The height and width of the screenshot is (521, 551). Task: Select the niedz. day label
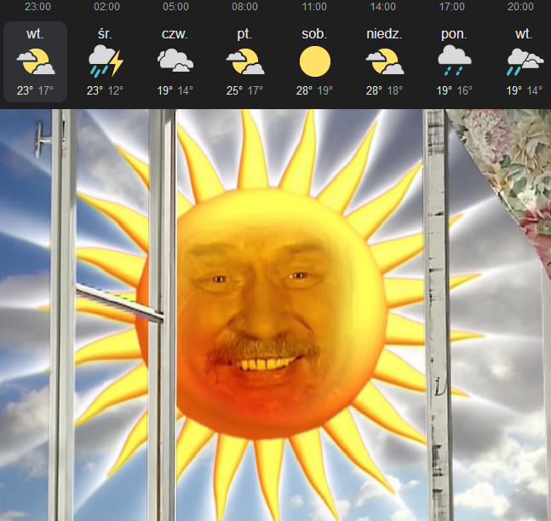coord(383,35)
